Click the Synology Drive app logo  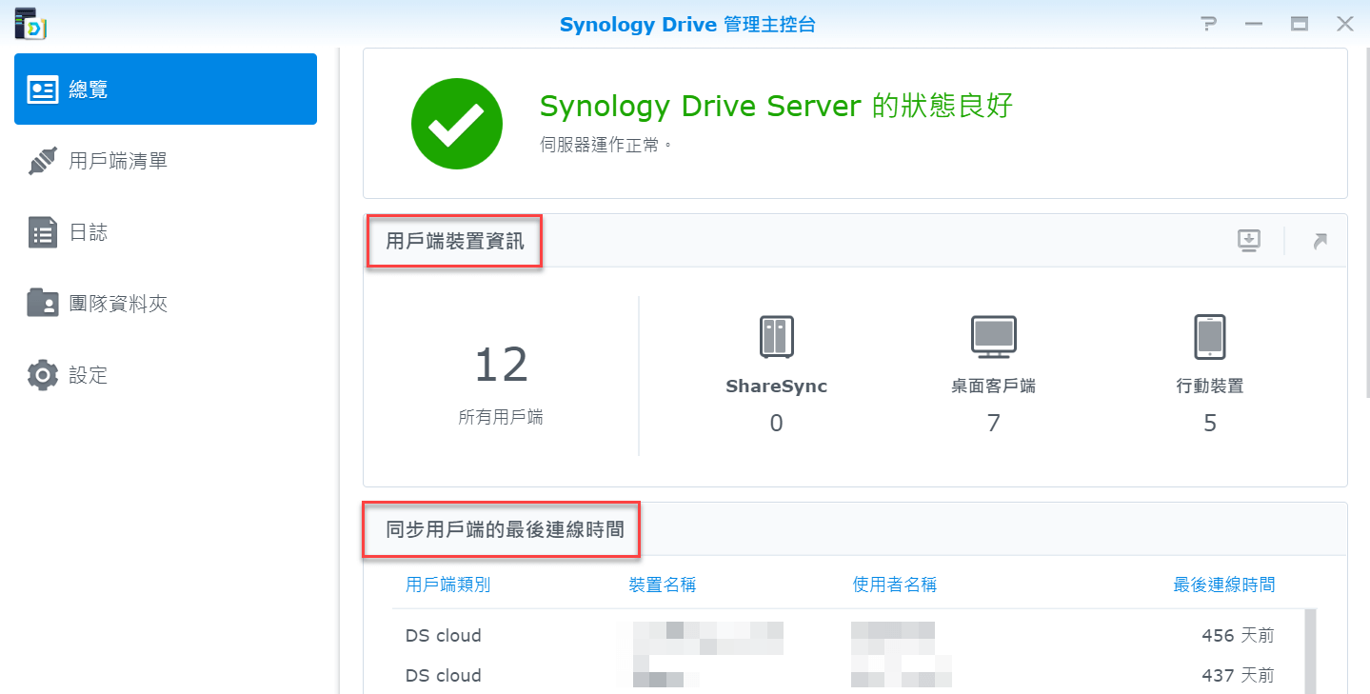point(30,24)
